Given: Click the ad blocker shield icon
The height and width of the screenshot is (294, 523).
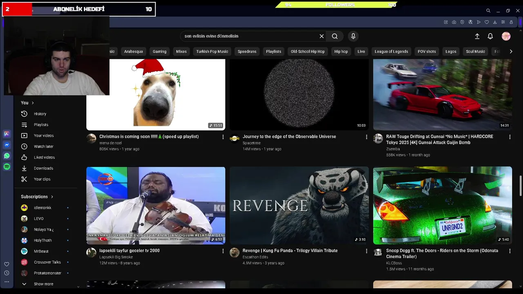Looking at the screenshot, I should [x=462, y=22].
